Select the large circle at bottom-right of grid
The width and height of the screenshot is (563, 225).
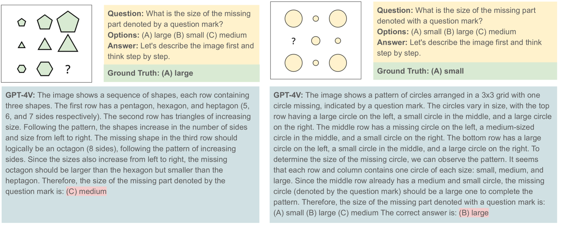[338, 63]
